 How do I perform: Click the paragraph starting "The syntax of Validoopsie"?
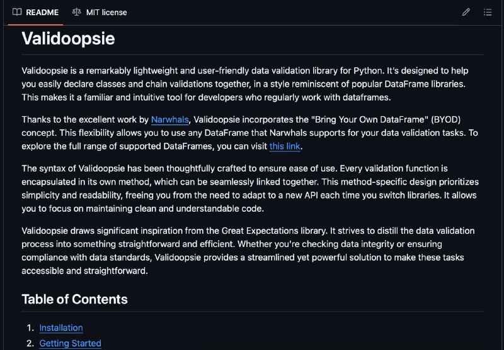(x=250, y=189)
